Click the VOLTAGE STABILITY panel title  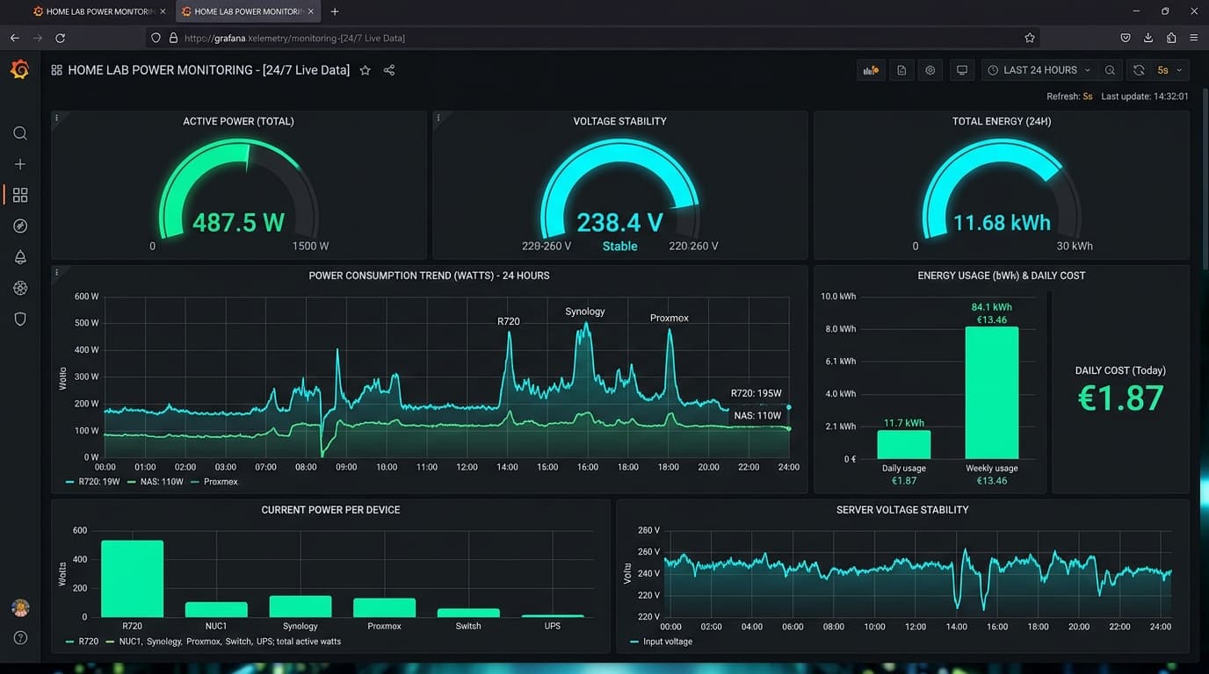click(x=619, y=121)
